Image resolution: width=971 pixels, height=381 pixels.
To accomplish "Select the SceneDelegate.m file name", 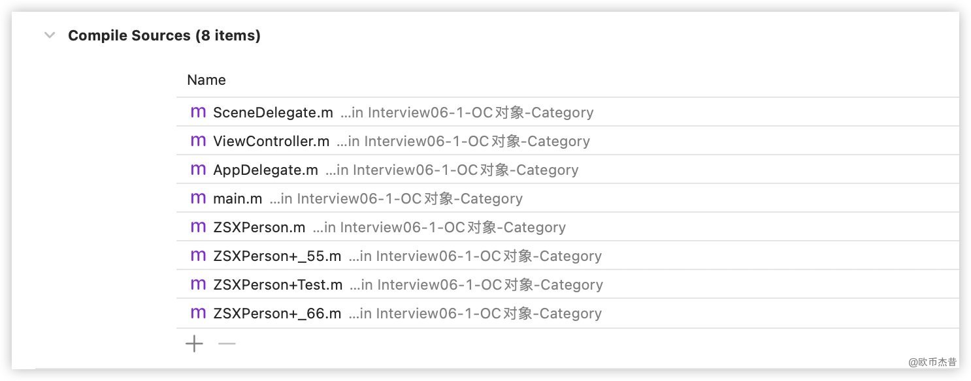I will pos(273,112).
